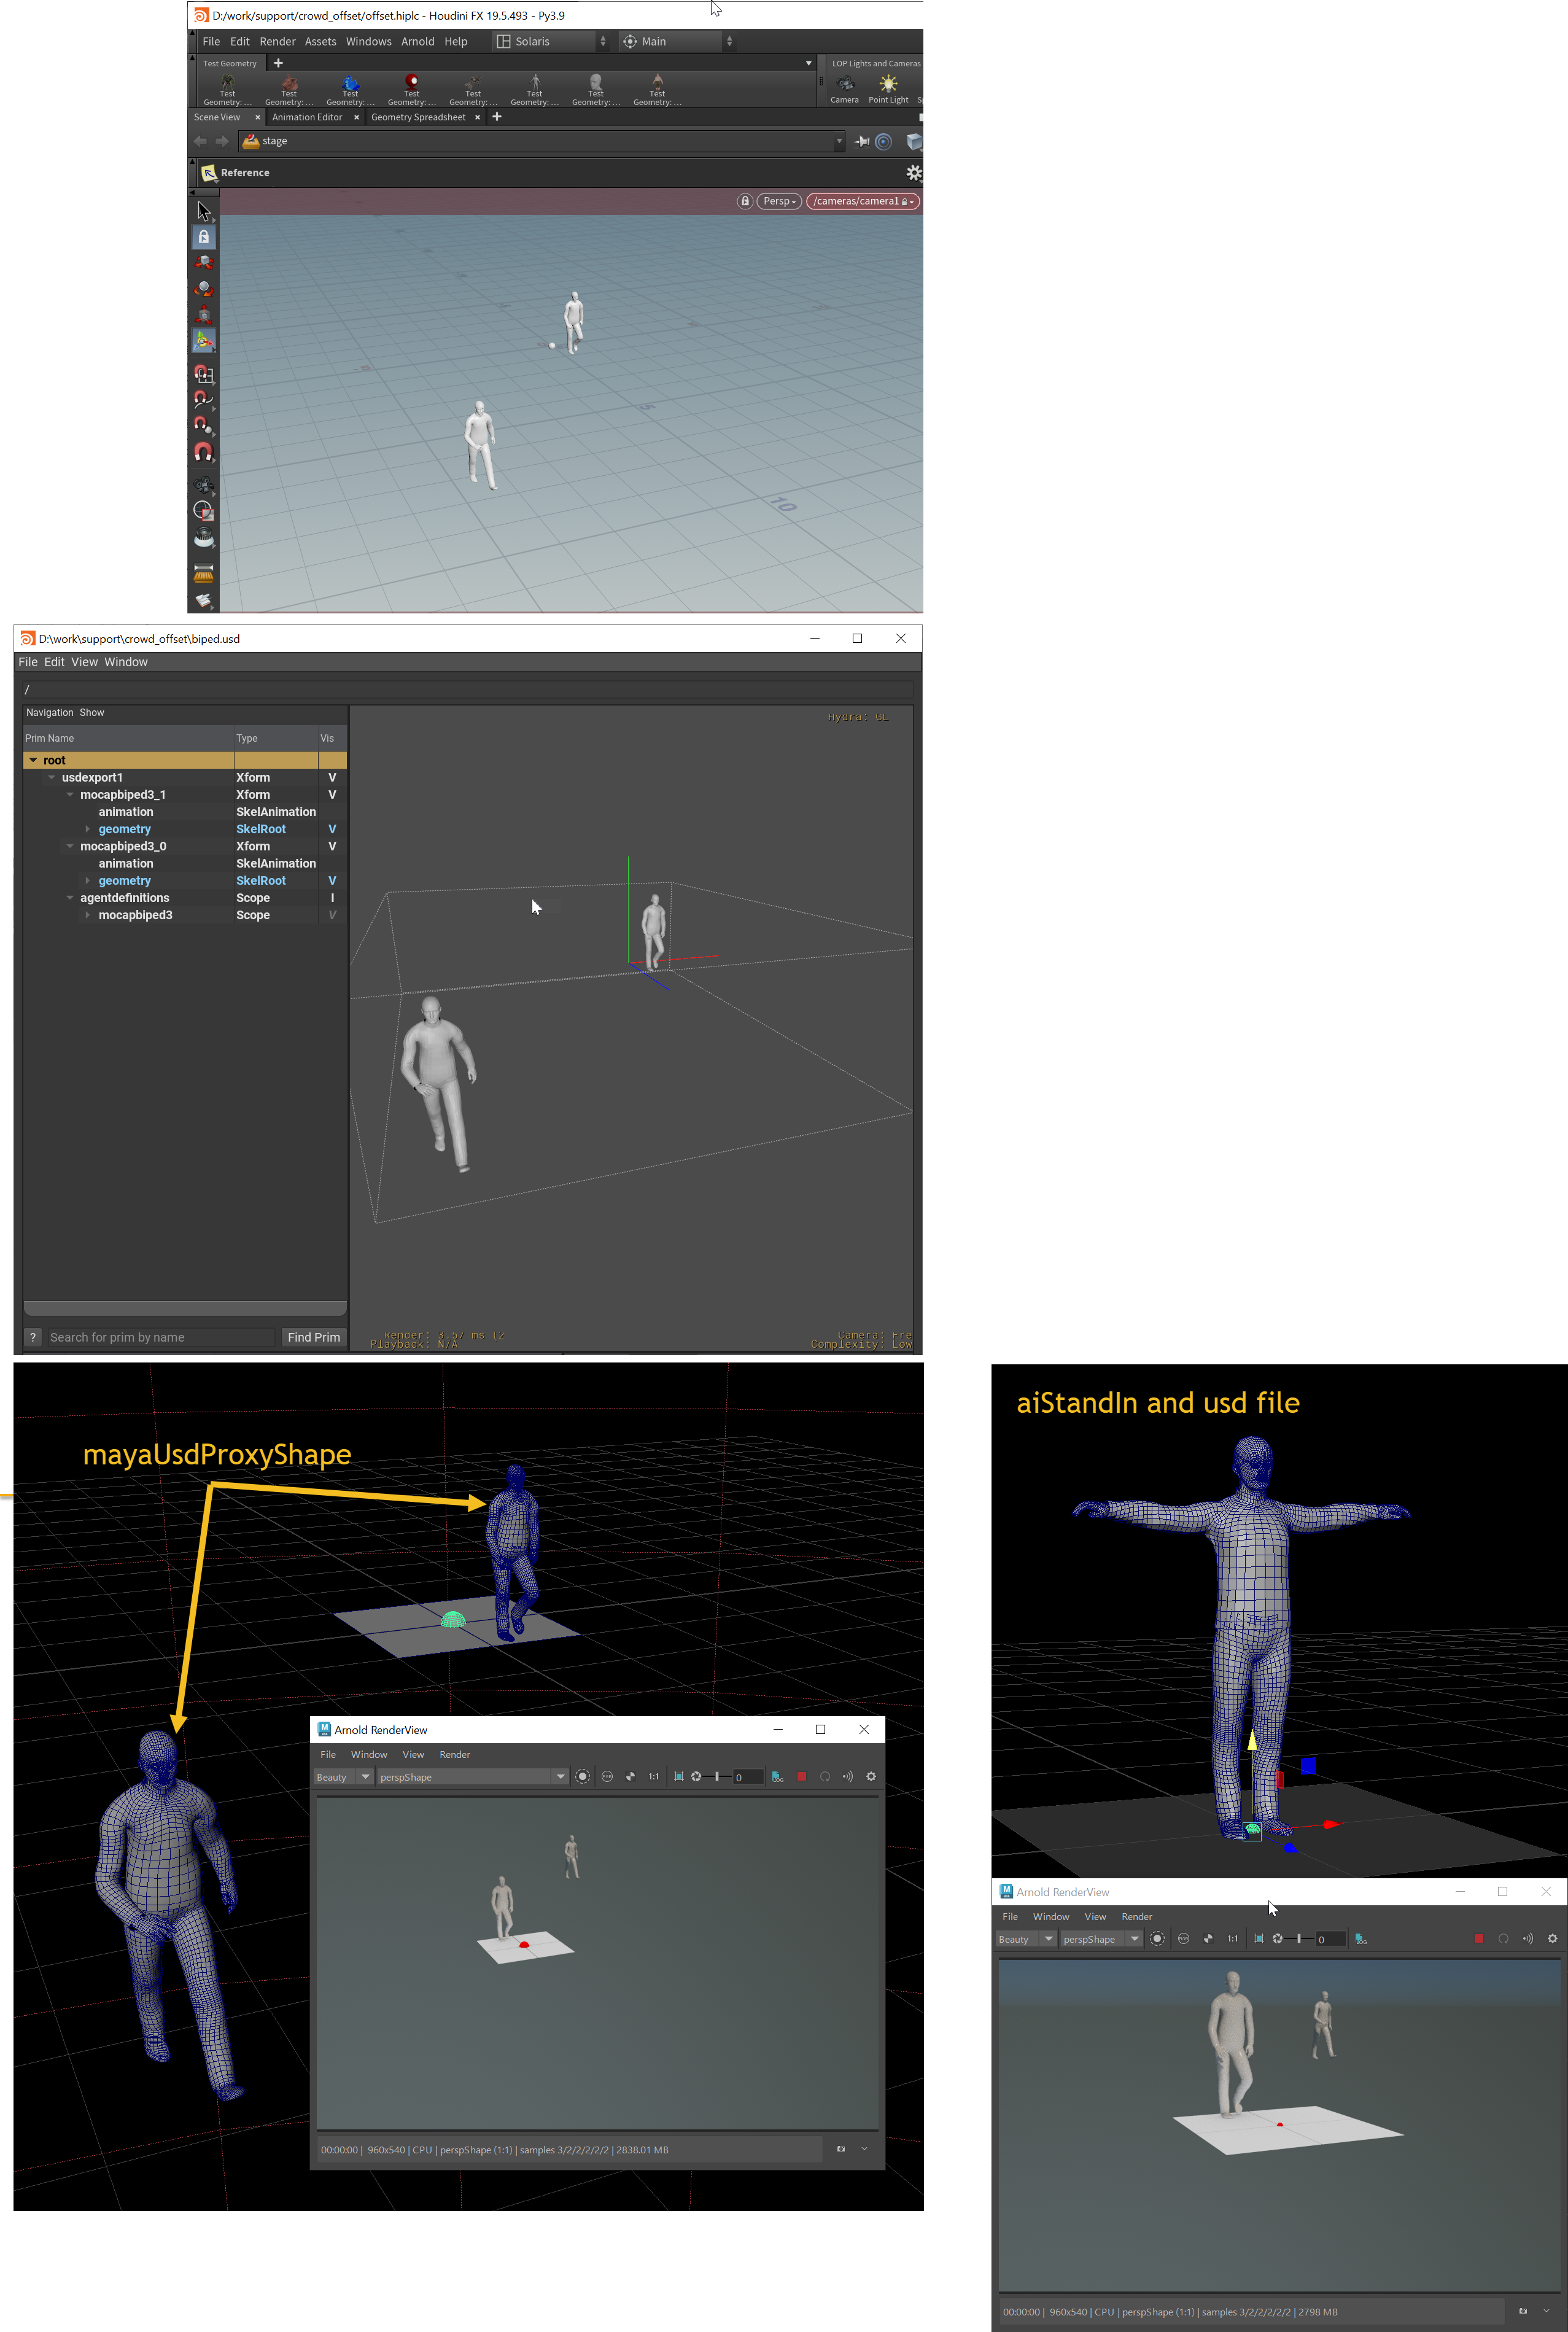The width and height of the screenshot is (1568, 2332).
Task: Click the Find Prim button
Action: pos(313,1337)
